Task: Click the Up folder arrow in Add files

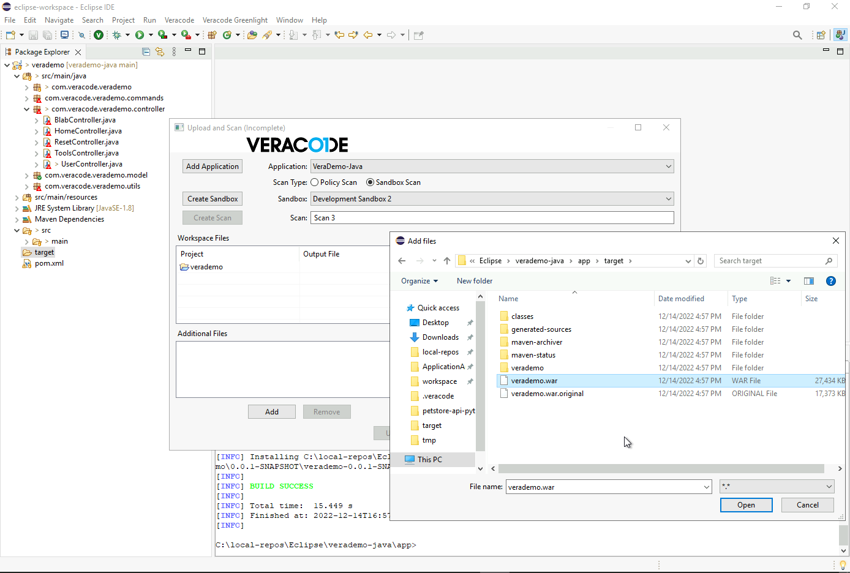Action: pyautogui.click(x=447, y=261)
